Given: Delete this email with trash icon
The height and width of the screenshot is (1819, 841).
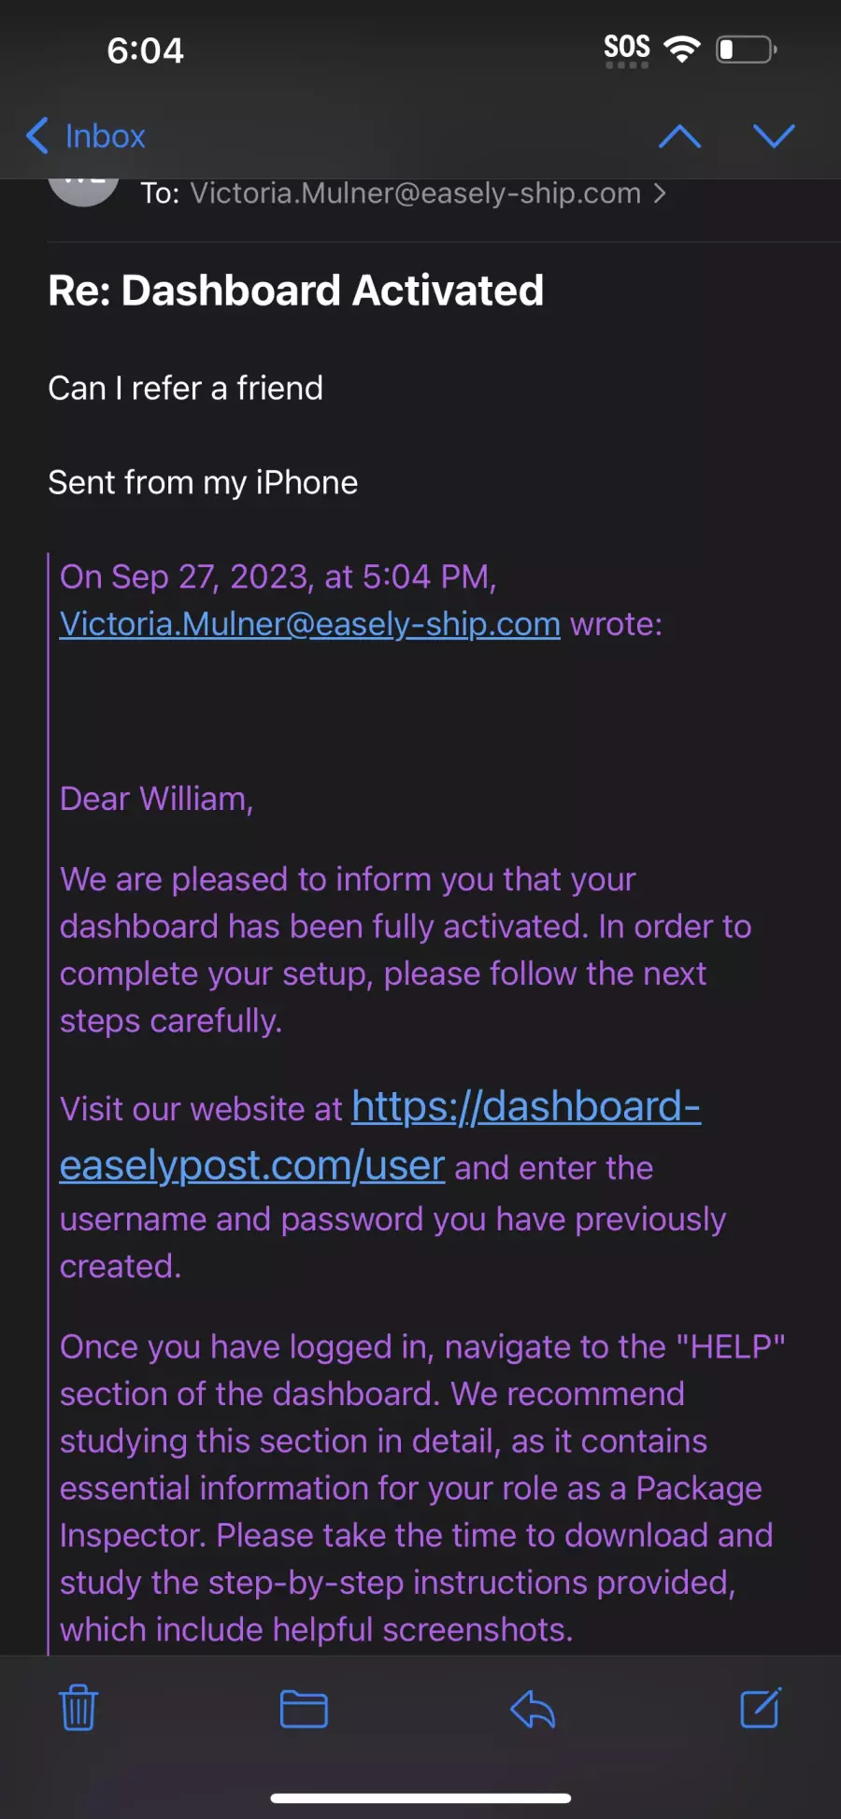Looking at the screenshot, I should 78,1708.
